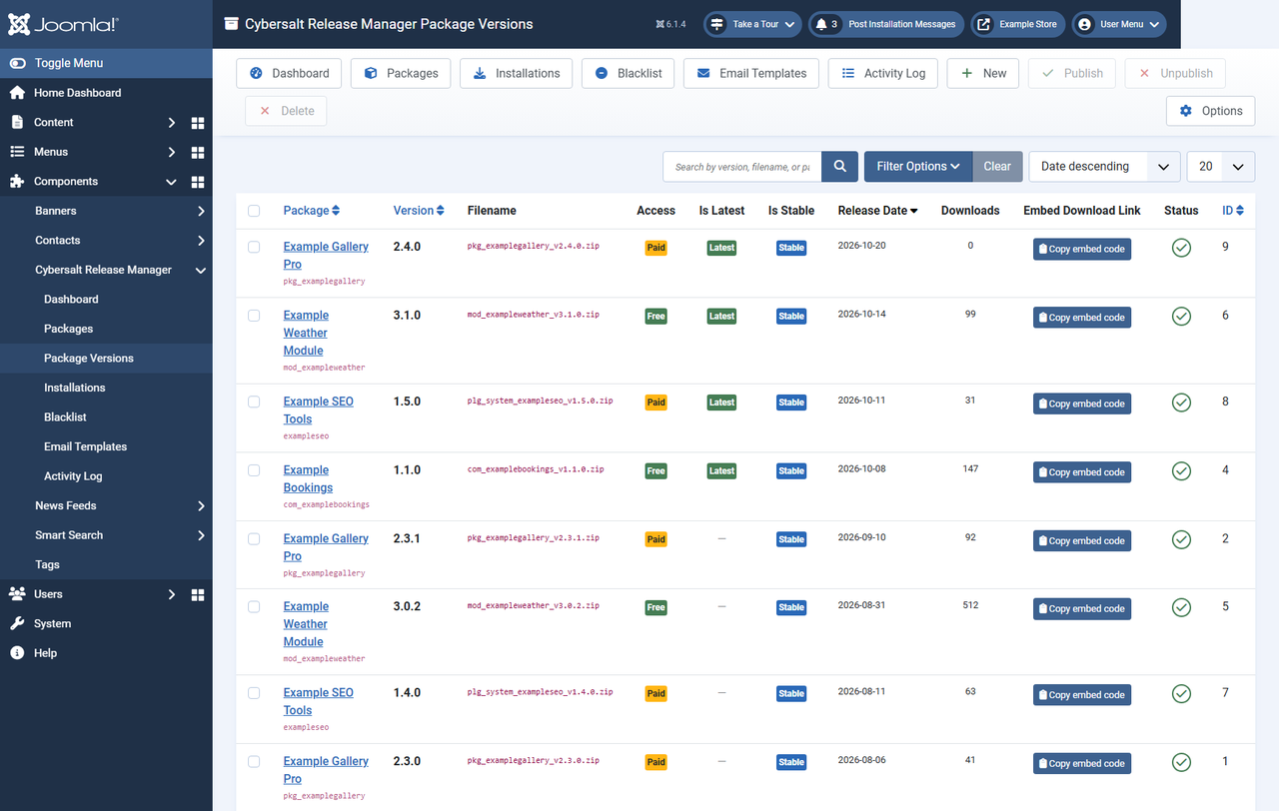
Task: Open Example Bookings package link
Action: (308, 479)
